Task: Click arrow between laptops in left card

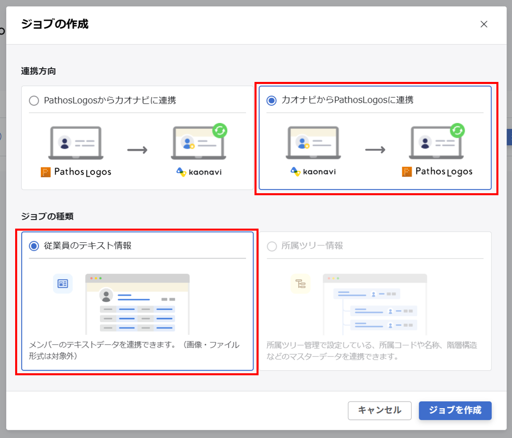Action: pyautogui.click(x=137, y=150)
